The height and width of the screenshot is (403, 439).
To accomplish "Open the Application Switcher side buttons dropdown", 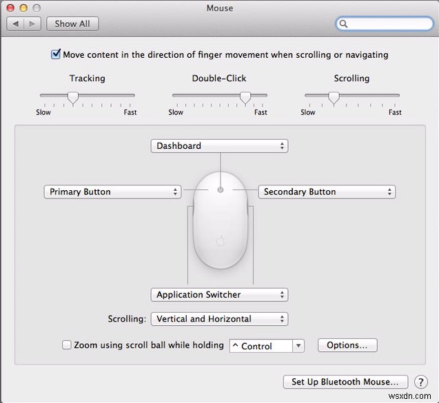I will pos(219,295).
